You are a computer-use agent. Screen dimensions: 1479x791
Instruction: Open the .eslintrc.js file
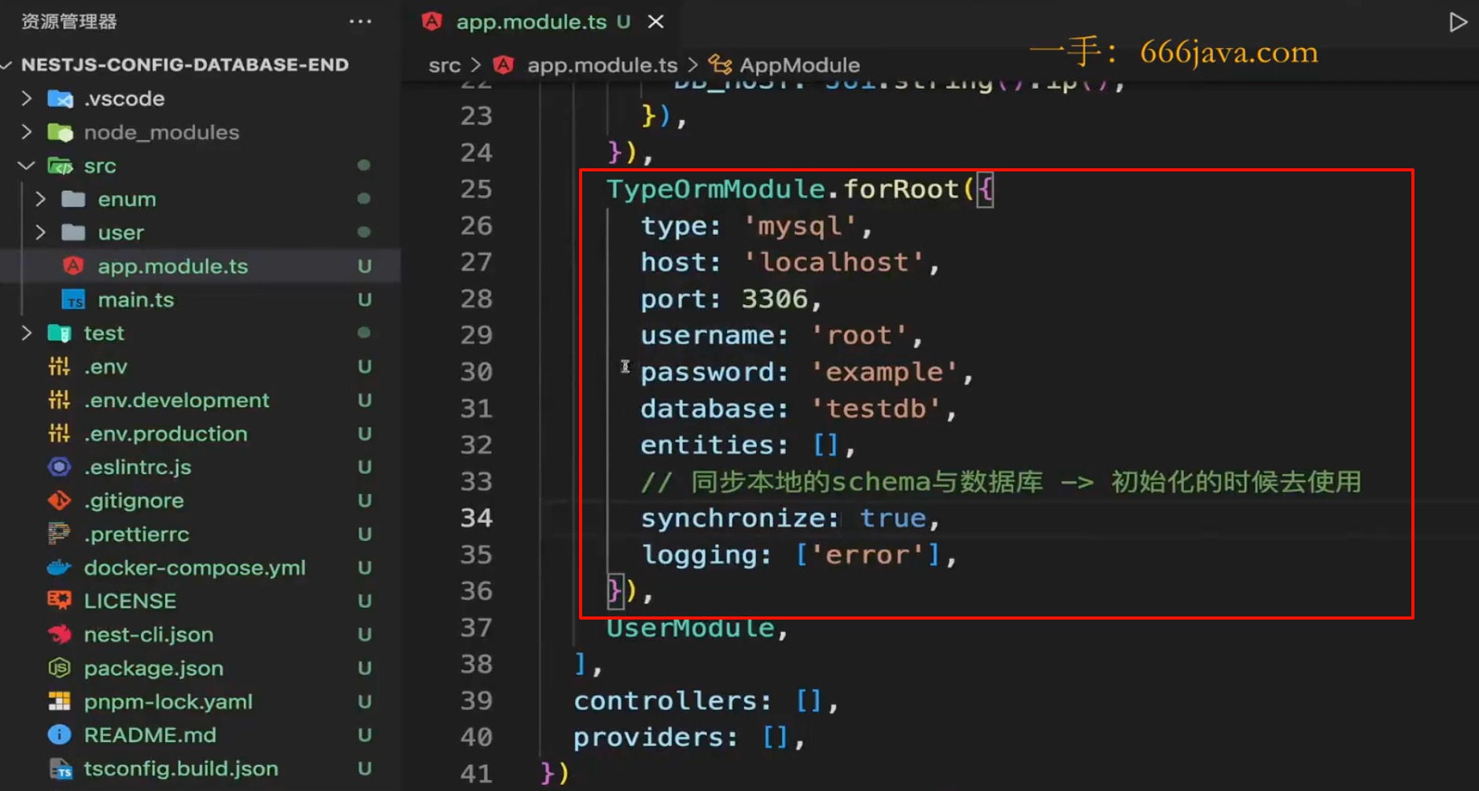click(138, 467)
